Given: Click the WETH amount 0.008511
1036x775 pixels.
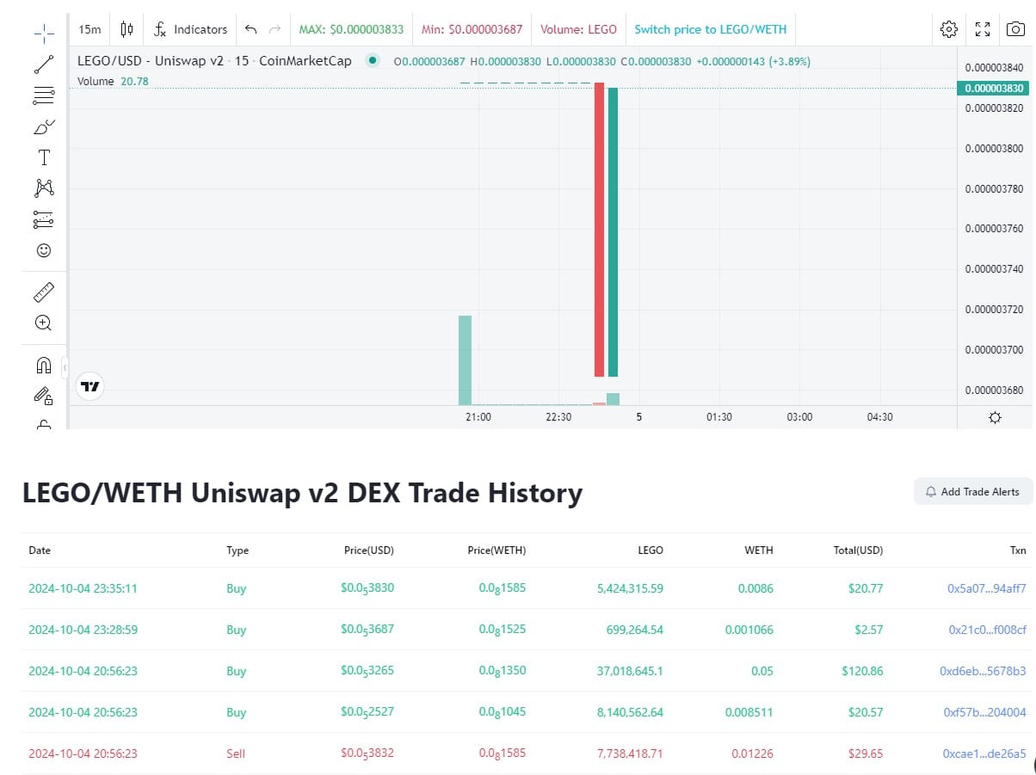Looking at the screenshot, I should (749, 713).
